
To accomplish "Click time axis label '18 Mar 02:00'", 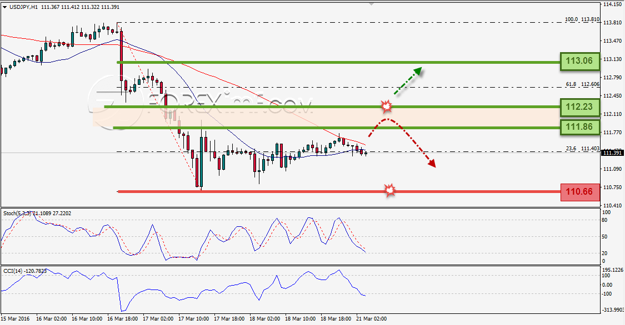I will coord(265,319).
